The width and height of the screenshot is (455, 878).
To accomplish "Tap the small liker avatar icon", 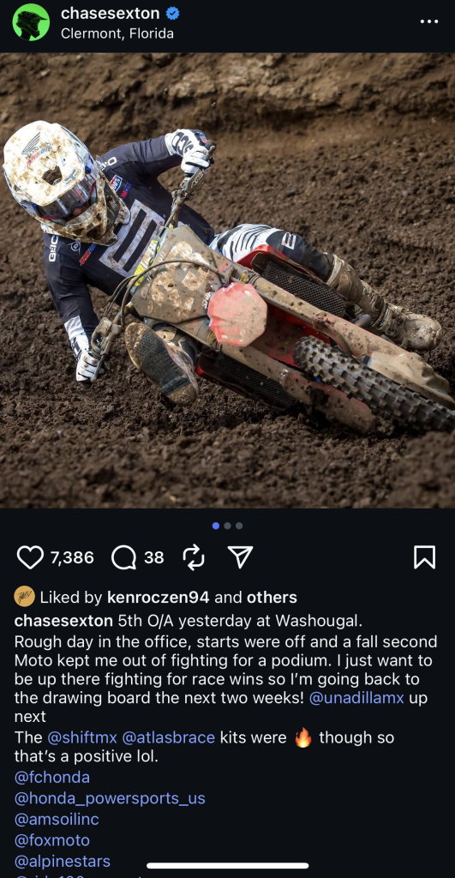I will (x=24, y=598).
